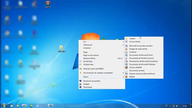
Task: Click the Git GUI Here icon
Action: [80, 61]
